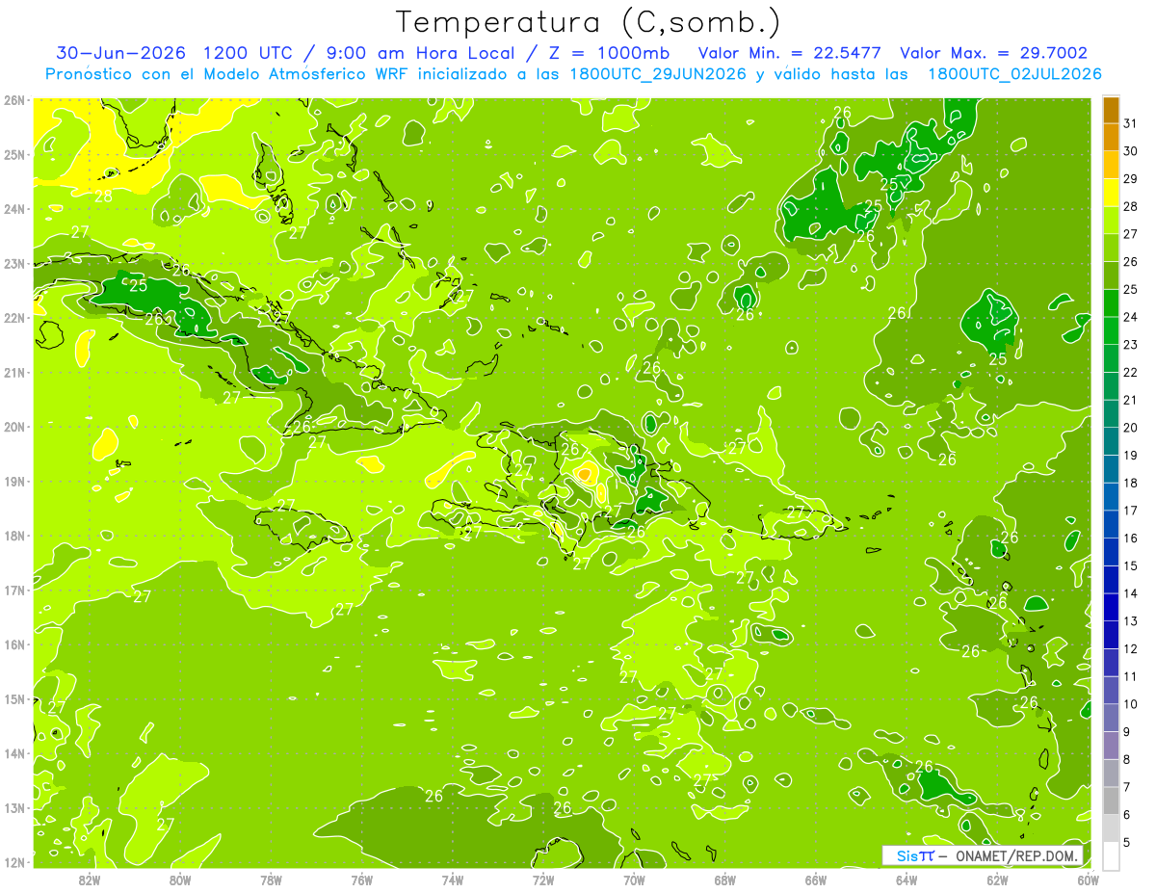The width and height of the screenshot is (1156, 893).
Task: Click longitude axis label '76W'
Action: 362,880
